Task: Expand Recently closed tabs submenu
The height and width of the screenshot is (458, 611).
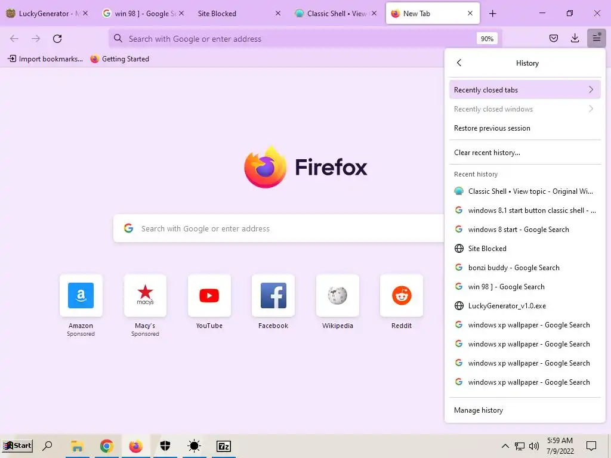Action: pyautogui.click(x=524, y=89)
